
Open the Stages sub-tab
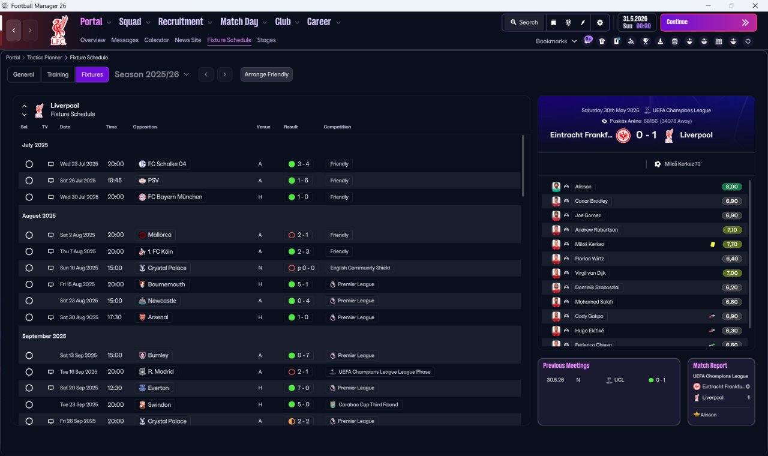266,40
